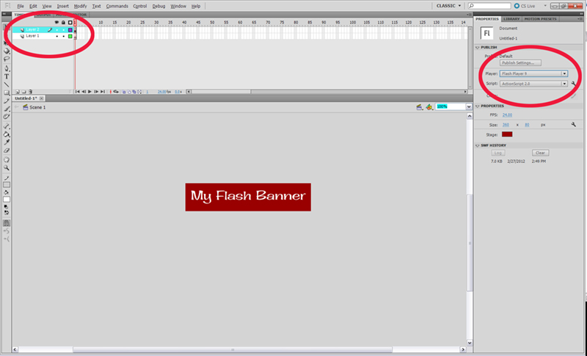Toggle Onion Skin button
587x356 pixels.
pyautogui.click(x=123, y=92)
